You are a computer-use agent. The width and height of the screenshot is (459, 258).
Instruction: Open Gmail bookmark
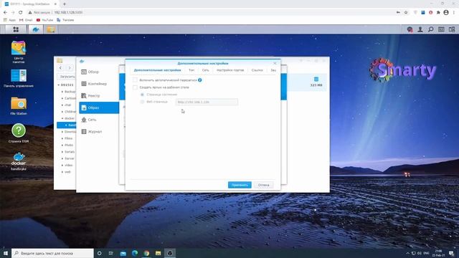coord(26,20)
